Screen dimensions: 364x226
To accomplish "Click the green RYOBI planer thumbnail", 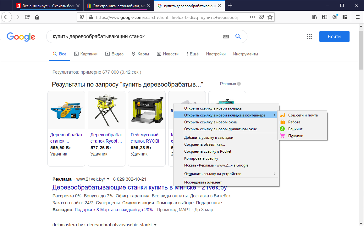I will 147,110.
